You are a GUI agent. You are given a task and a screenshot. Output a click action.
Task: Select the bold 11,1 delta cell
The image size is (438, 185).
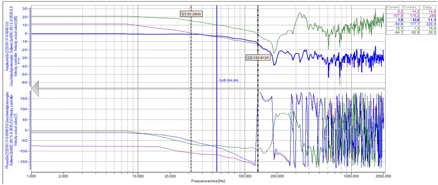point(428,20)
